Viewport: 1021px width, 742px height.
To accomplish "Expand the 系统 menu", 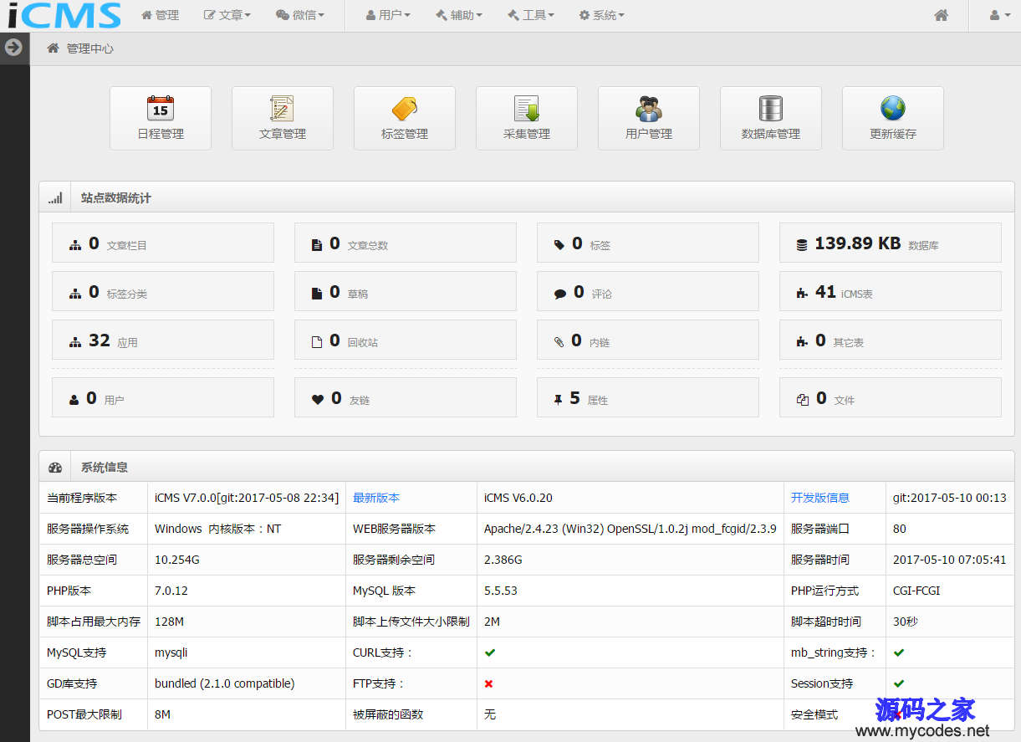I will point(602,15).
